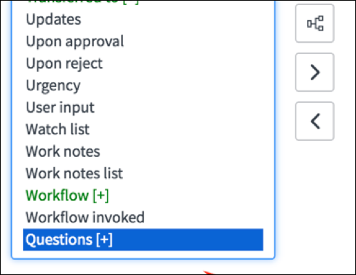Click the left chevron remove-from-selected button
The height and width of the screenshot is (275, 356).
pyautogui.click(x=315, y=121)
